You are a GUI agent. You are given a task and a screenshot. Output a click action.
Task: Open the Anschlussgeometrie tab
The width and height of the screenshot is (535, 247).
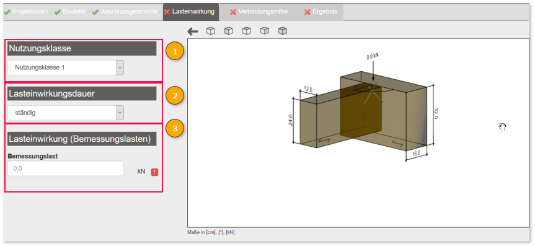[x=125, y=12]
